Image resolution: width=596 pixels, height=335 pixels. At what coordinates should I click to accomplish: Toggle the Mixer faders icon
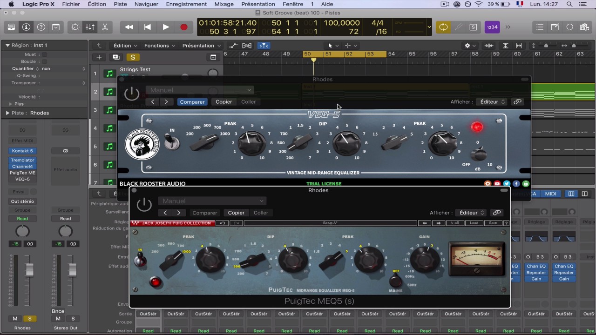(90, 27)
